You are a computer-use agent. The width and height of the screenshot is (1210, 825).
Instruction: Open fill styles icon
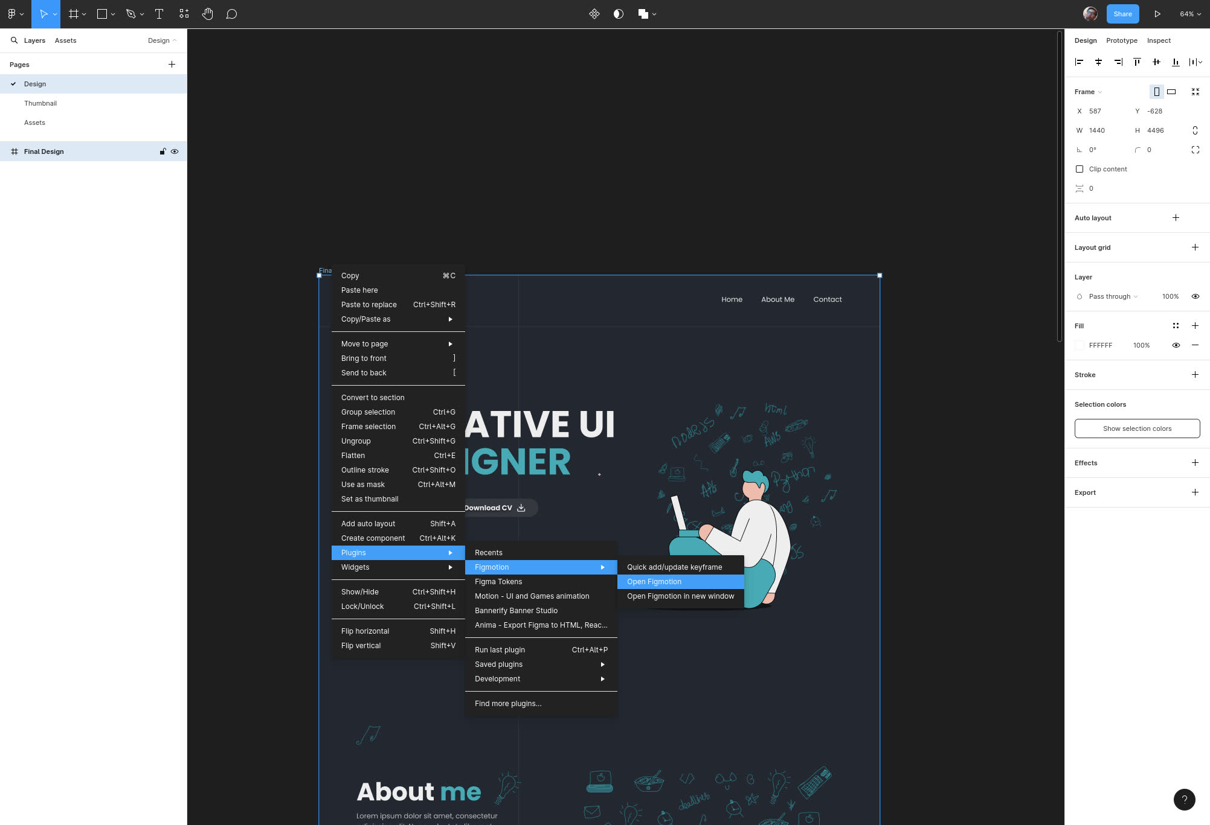pos(1176,326)
